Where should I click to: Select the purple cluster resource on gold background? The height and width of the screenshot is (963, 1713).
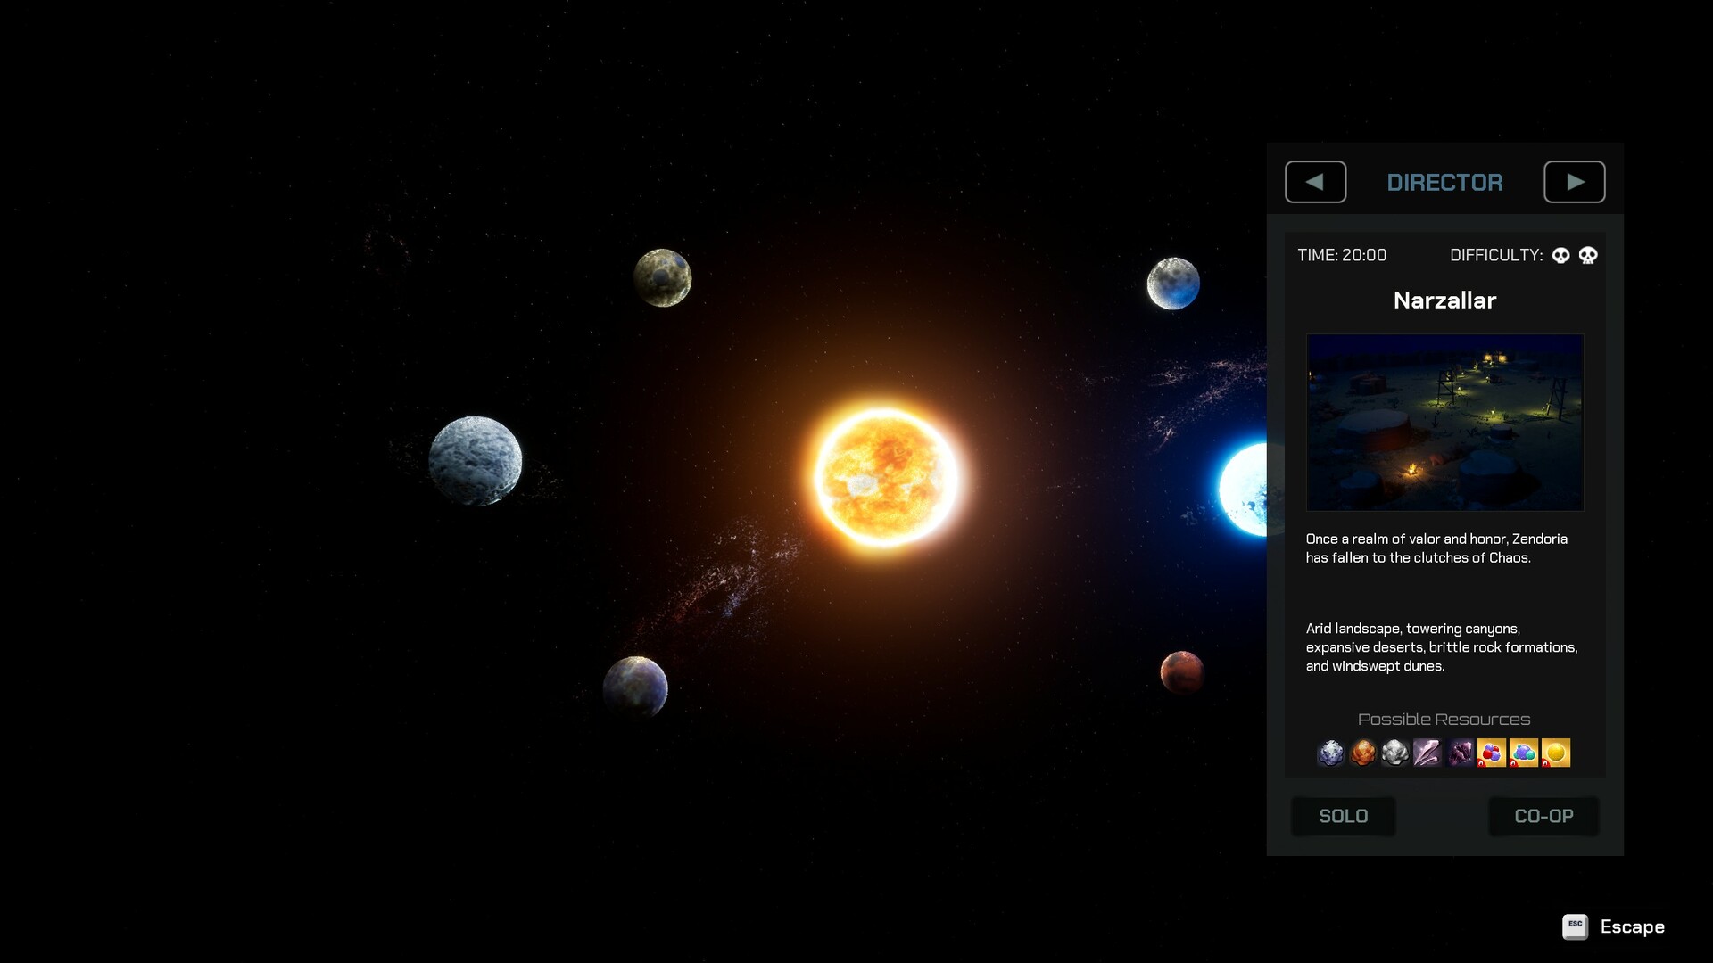tap(1525, 753)
